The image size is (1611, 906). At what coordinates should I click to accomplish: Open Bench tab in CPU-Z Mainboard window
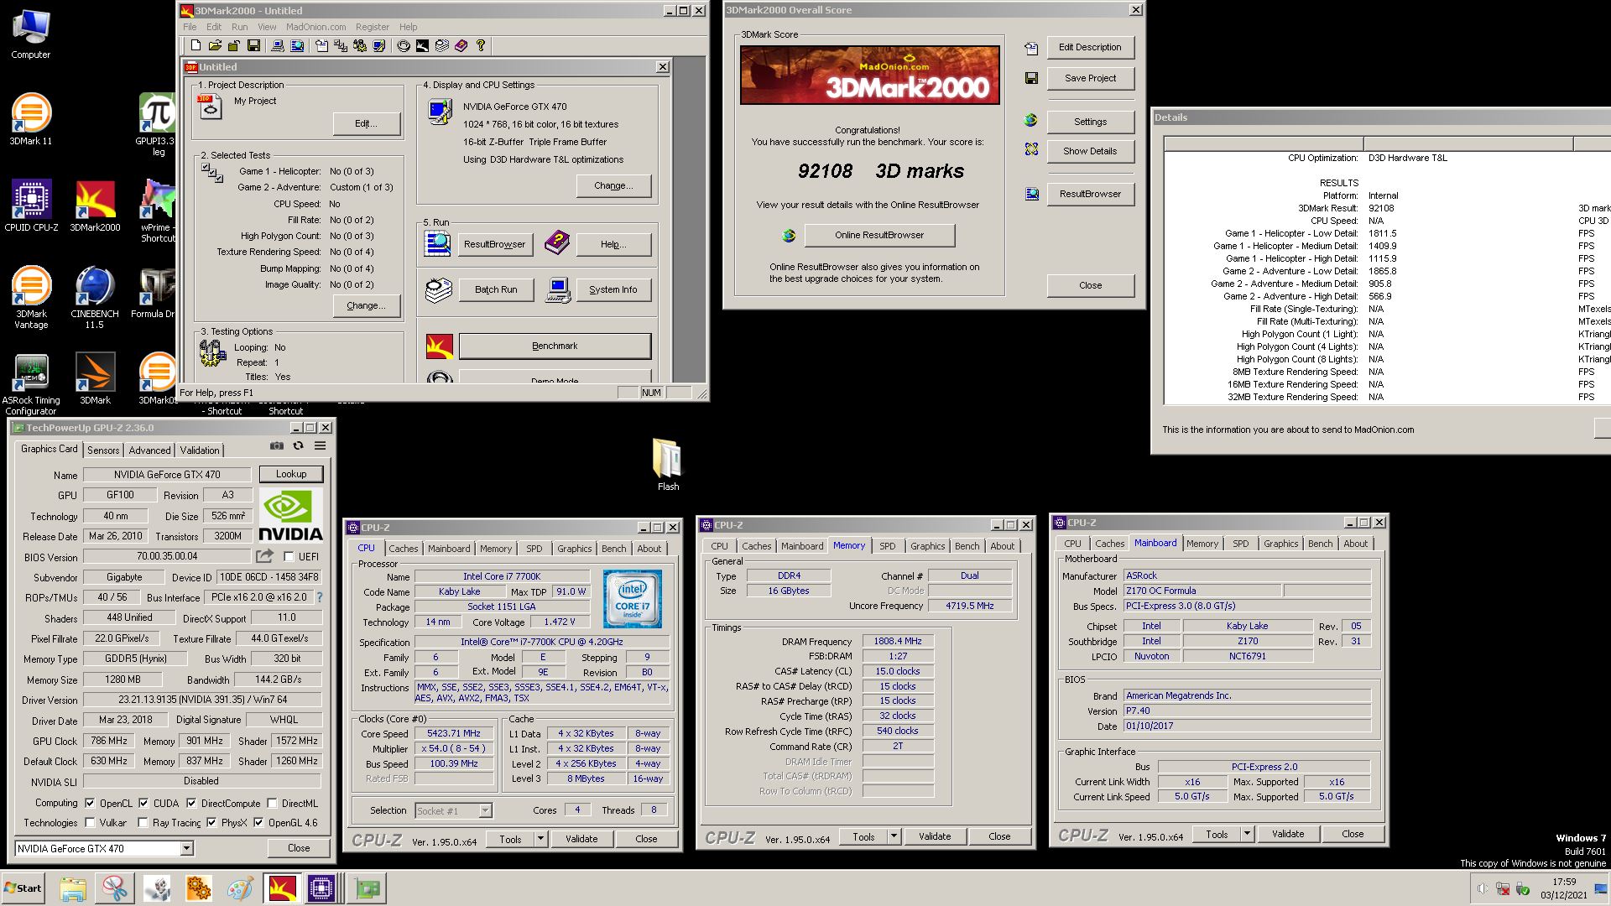[1320, 543]
